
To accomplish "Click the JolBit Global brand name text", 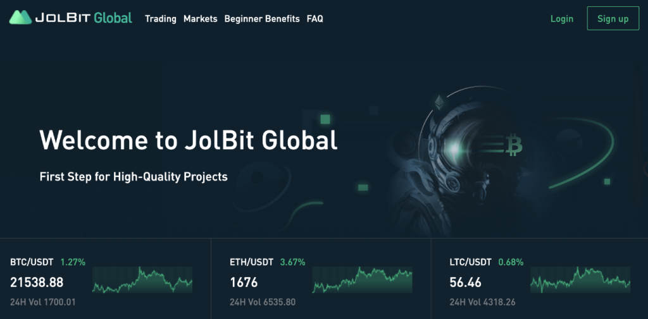I will click(x=84, y=18).
